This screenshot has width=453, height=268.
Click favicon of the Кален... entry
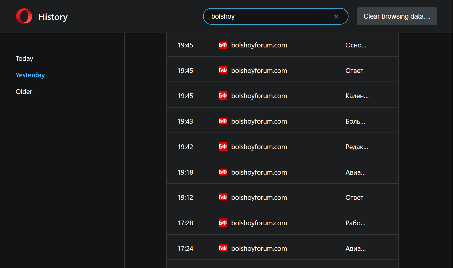(223, 96)
